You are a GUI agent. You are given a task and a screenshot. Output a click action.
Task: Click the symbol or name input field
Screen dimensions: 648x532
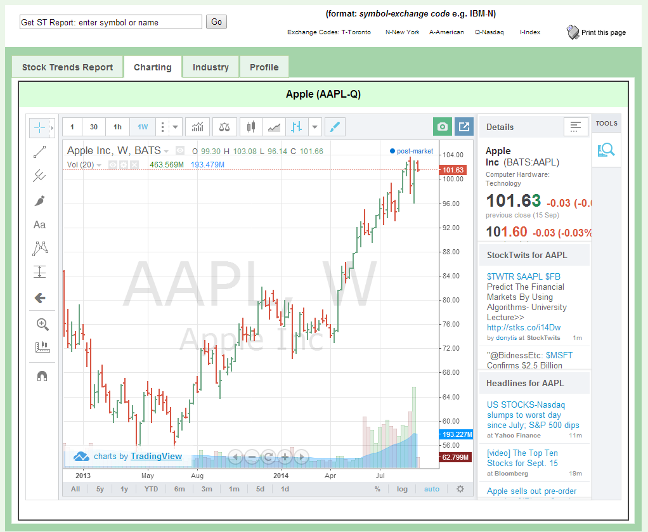(x=111, y=22)
